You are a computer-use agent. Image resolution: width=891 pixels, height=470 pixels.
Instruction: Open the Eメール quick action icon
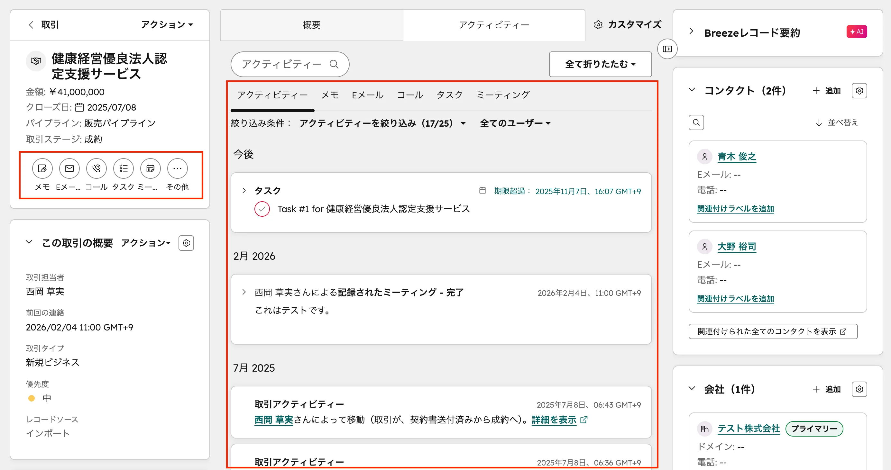(x=69, y=169)
